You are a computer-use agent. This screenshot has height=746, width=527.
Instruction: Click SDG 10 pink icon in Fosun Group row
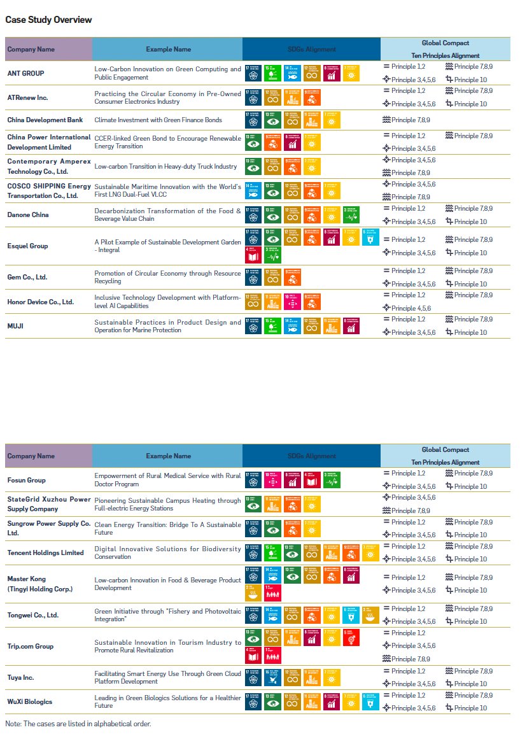click(x=273, y=480)
